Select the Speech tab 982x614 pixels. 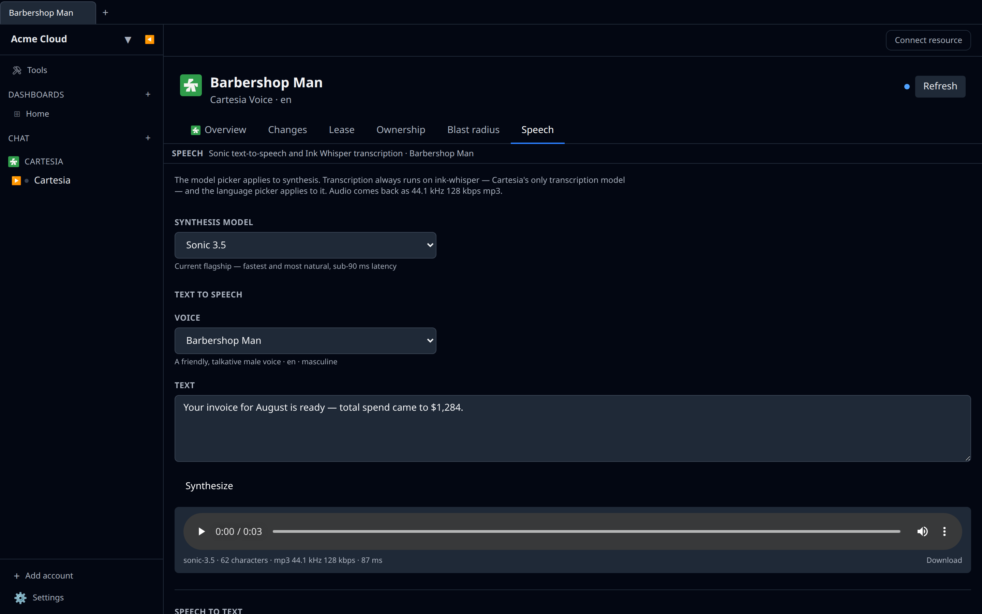tap(537, 130)
